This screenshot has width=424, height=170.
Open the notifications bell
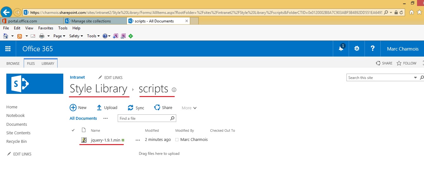[341, 48]
